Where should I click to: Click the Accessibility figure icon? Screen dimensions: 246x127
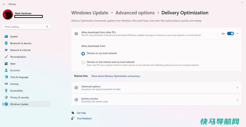point(6,91)
